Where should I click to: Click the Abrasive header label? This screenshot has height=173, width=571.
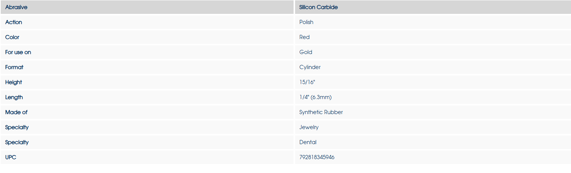coord(16,7)
